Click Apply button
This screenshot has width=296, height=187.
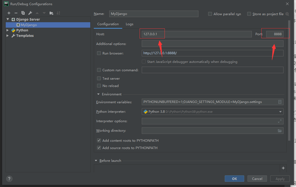(280, 179)
